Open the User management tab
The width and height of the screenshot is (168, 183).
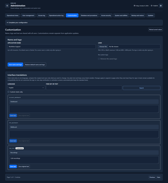pyautogui.click(x=28, y=15)
